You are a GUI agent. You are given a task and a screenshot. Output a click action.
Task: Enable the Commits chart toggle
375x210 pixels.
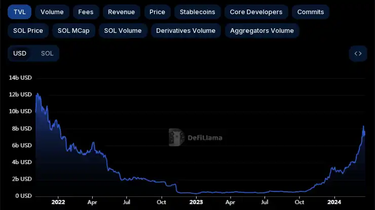click(311, 12)
